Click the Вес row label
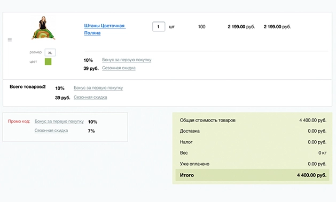336x202 pixels. [x=184, y=153]
